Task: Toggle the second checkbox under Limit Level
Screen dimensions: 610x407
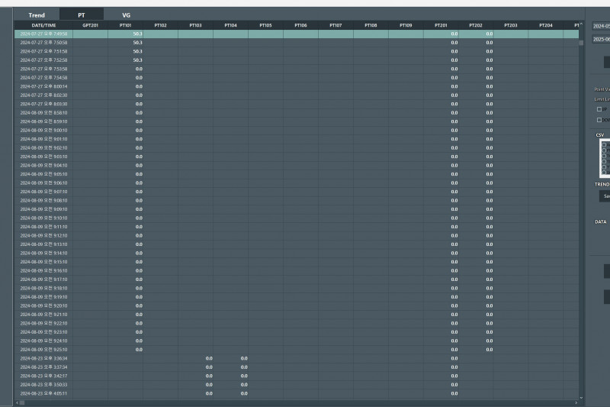Action: (599, 119)
